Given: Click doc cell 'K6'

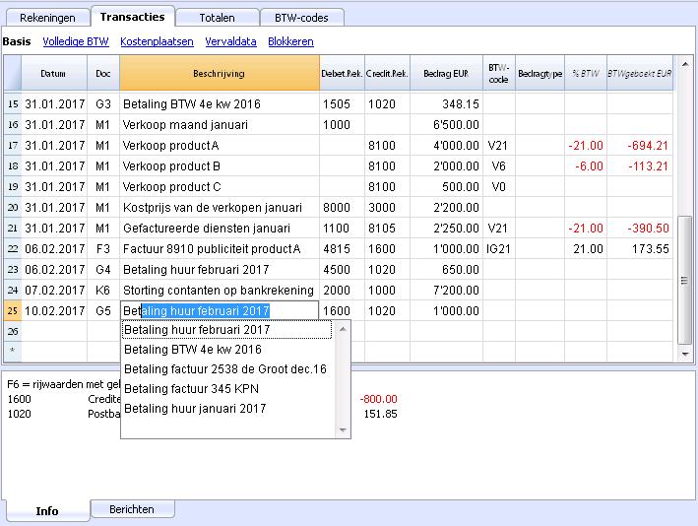Looking at the screenshot, I should coord(103,291).
